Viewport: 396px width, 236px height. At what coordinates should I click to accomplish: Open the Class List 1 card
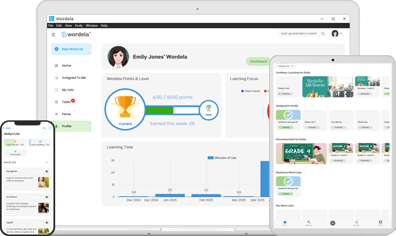tap(315, 120)
